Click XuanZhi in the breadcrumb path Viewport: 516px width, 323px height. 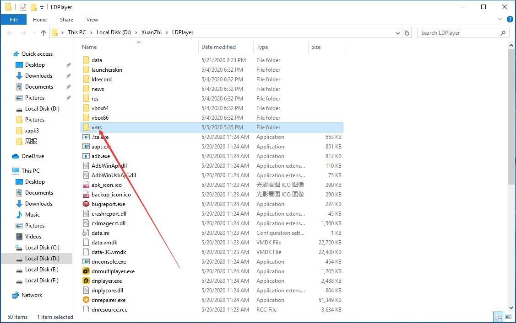click(x=151, y=32)
